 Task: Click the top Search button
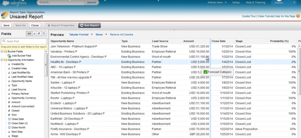(x=91, y=2)
